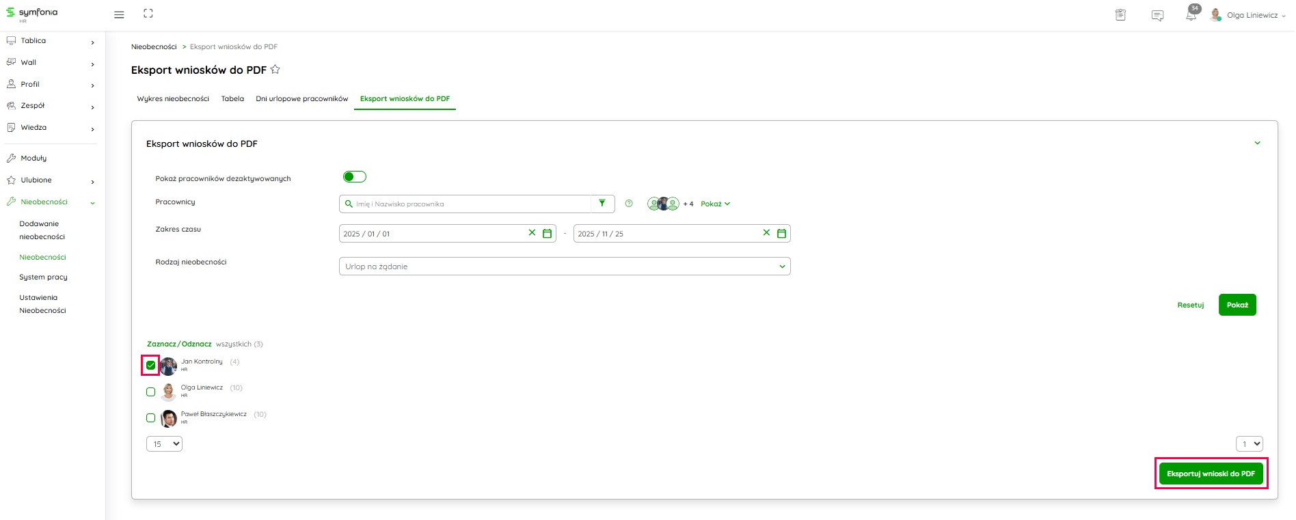Open the messages chat icon
Image resolution: width=1296 pixels, height=520 pixels.
point(1157,15)
